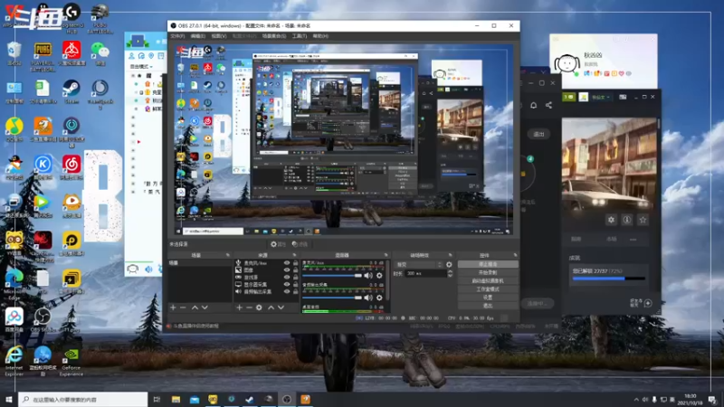Open the mode dropdown in the chat window
This screenshot has width=724, height=407.
click(x=141, y=66)
